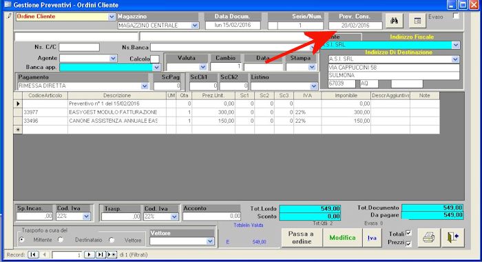
Task: Click the Passa a ordine button
Action: [x=302, y=237]
